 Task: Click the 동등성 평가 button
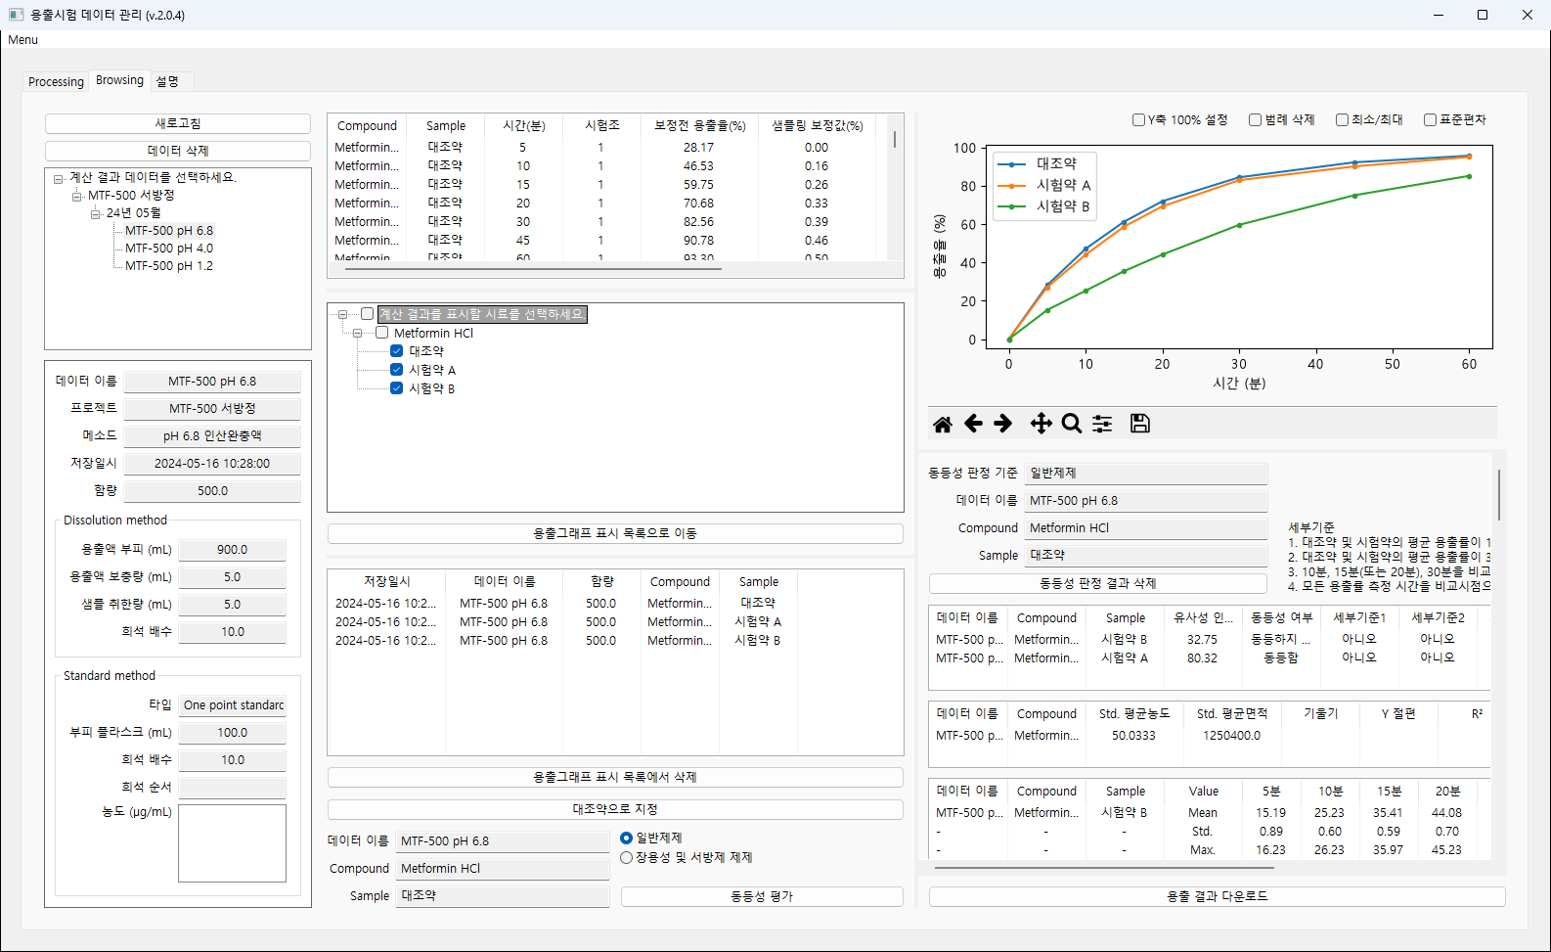tap(762, 896)
